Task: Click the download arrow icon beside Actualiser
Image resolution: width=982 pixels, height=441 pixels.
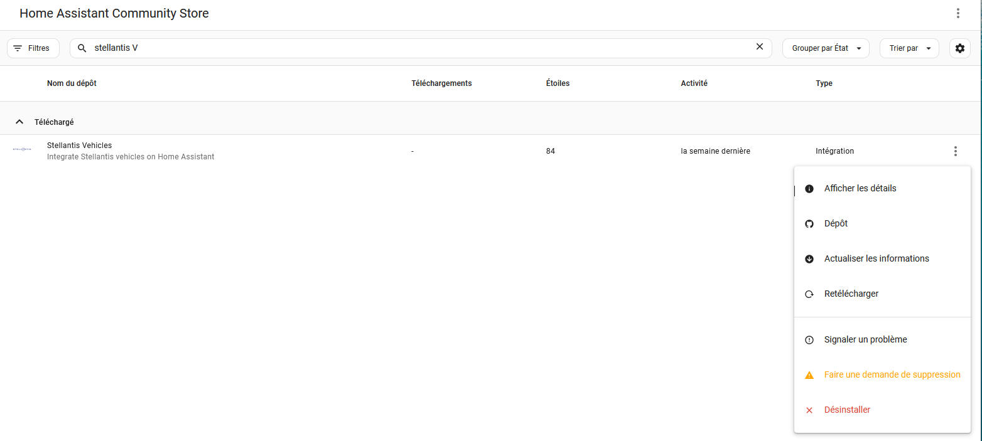Action: pyautogui.click(x=809, y=259)
